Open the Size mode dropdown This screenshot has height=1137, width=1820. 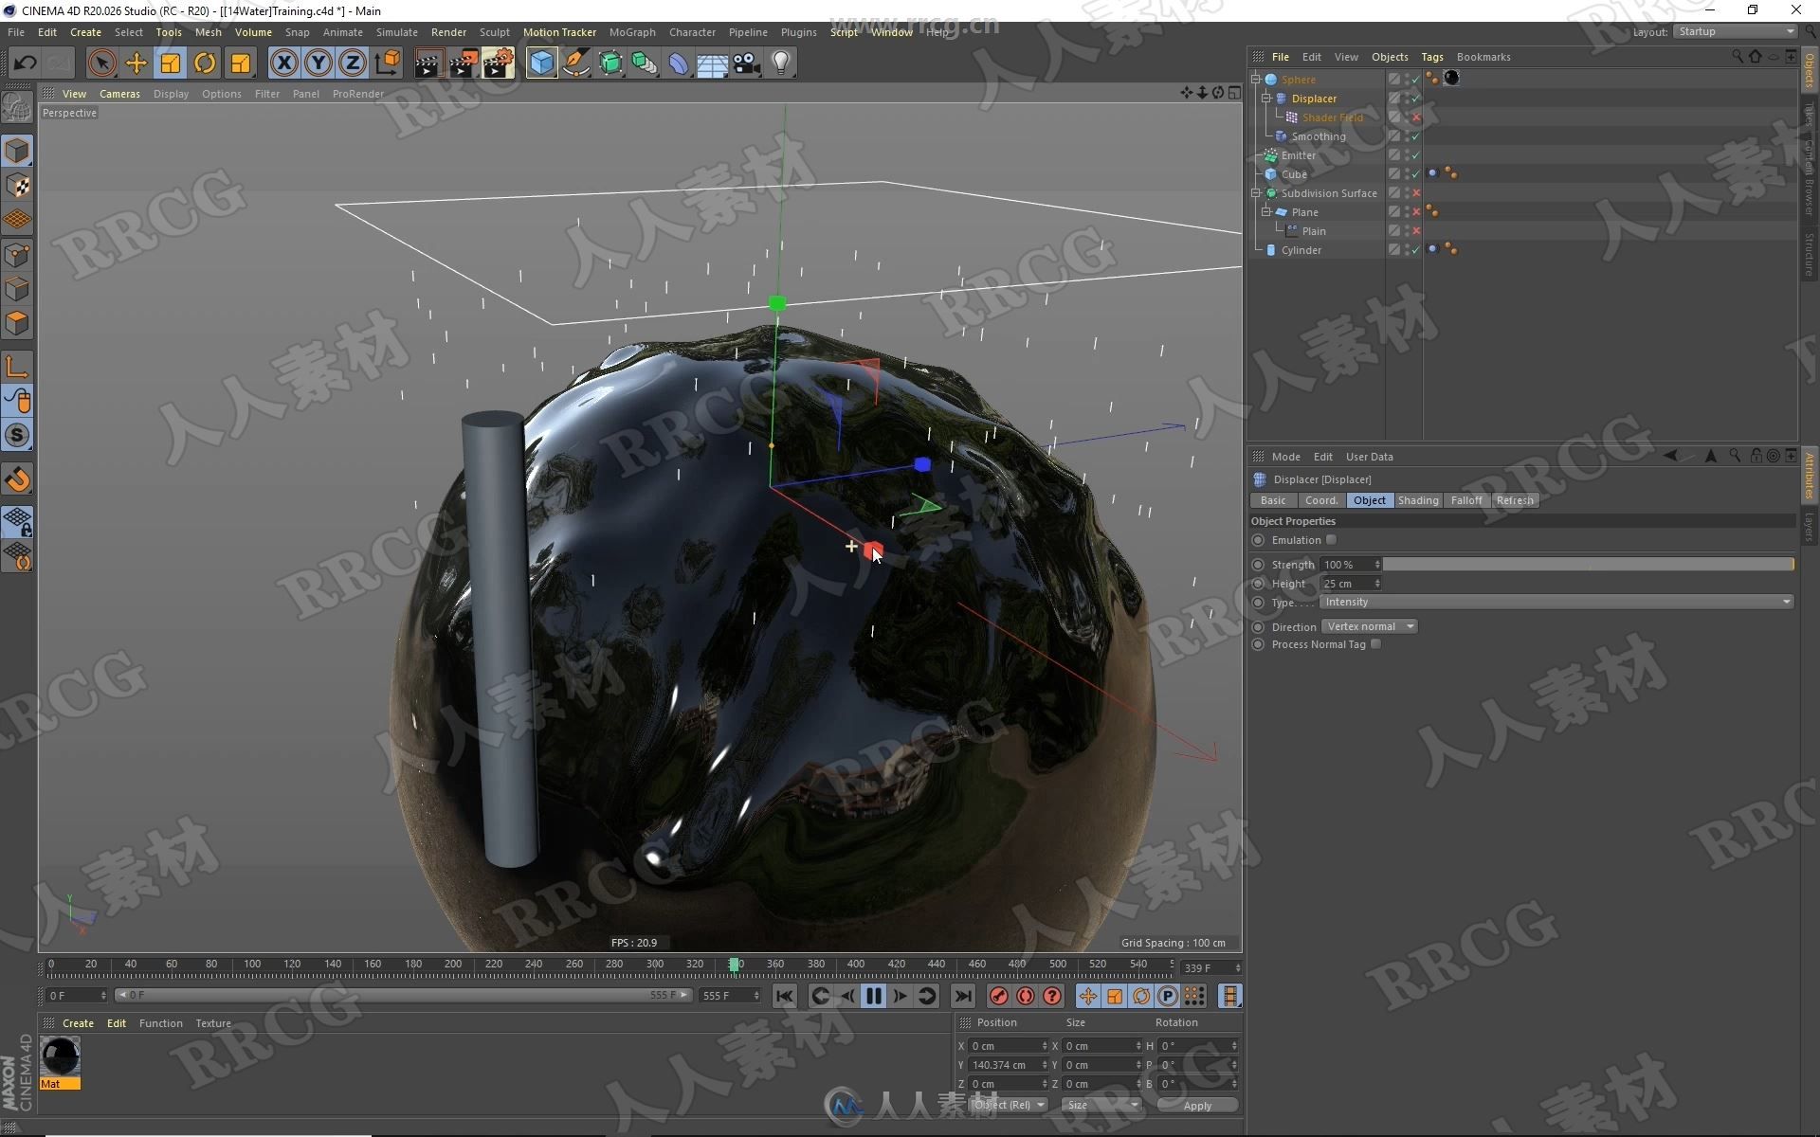click(x=1101, y=1105)
